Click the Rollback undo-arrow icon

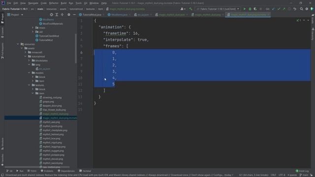(x=295, y=9)
